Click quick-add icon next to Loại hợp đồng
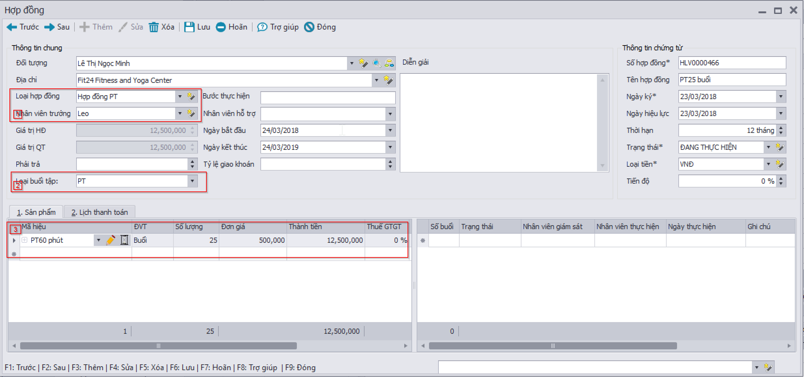The image size is (804, 377). coord(191,97)
